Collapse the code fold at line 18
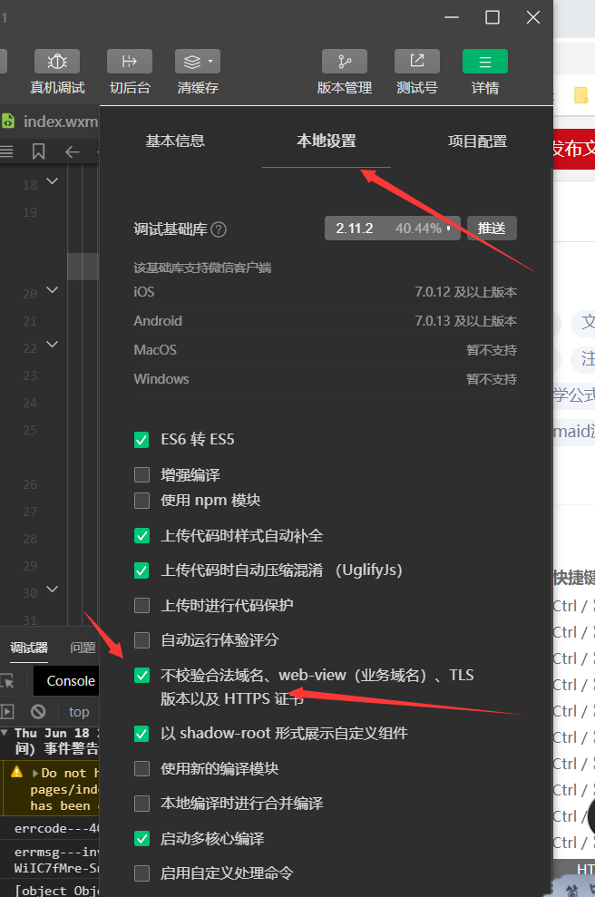This screenshot has width=595, height=897. click(x=52, y=181)
